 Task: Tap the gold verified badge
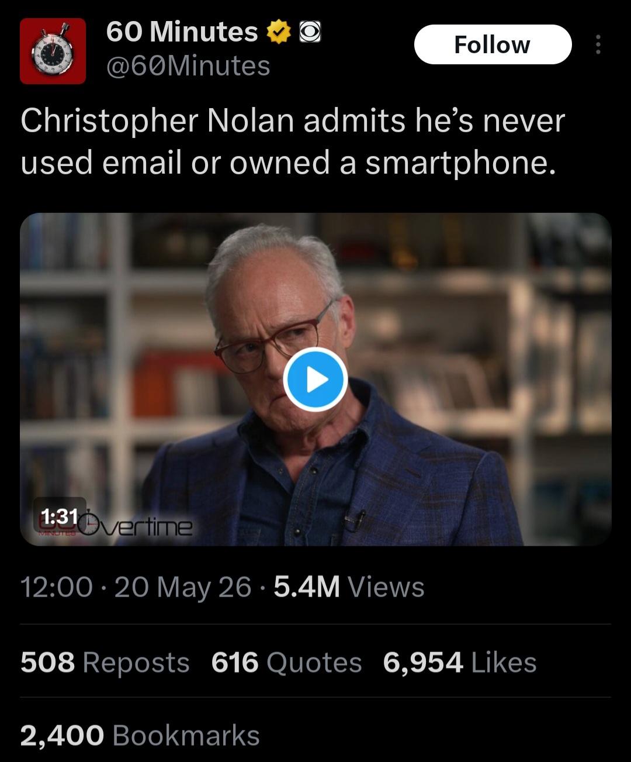point(279,32)
